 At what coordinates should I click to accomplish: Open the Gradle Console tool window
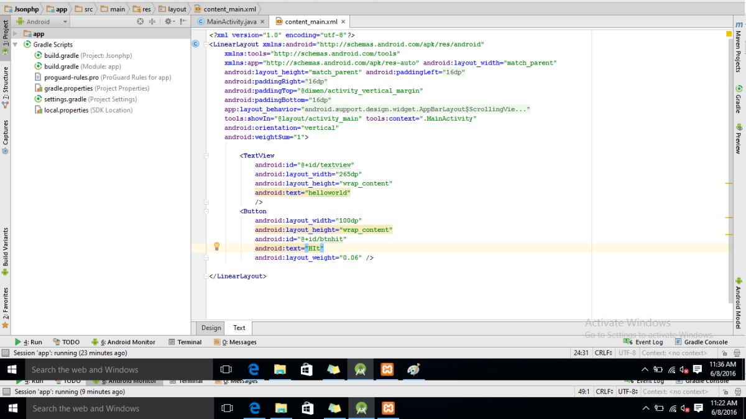click(x=701, y=342)
